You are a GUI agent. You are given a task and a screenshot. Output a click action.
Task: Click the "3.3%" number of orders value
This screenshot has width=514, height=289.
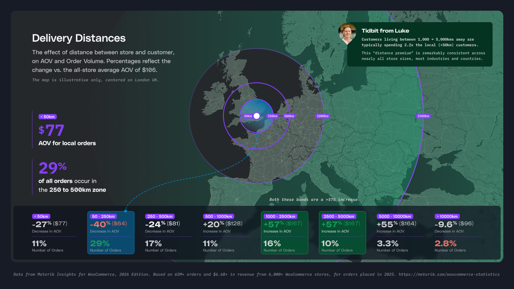pyautogui.click(x=388, y=244)
